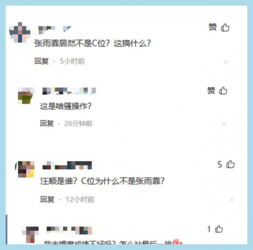Screen dimensions: 253x250
Task: Open avatar of the bottom partially visible comment
Action: point(31,234)
